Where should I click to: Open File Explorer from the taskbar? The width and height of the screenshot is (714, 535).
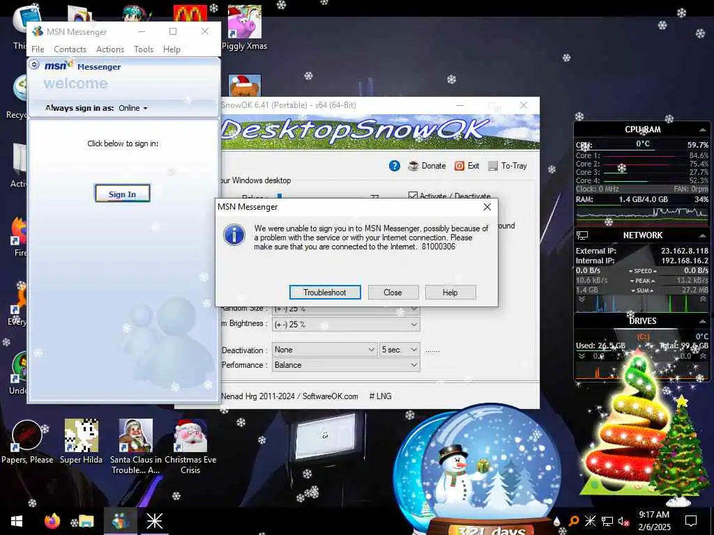tap(86, 521)
